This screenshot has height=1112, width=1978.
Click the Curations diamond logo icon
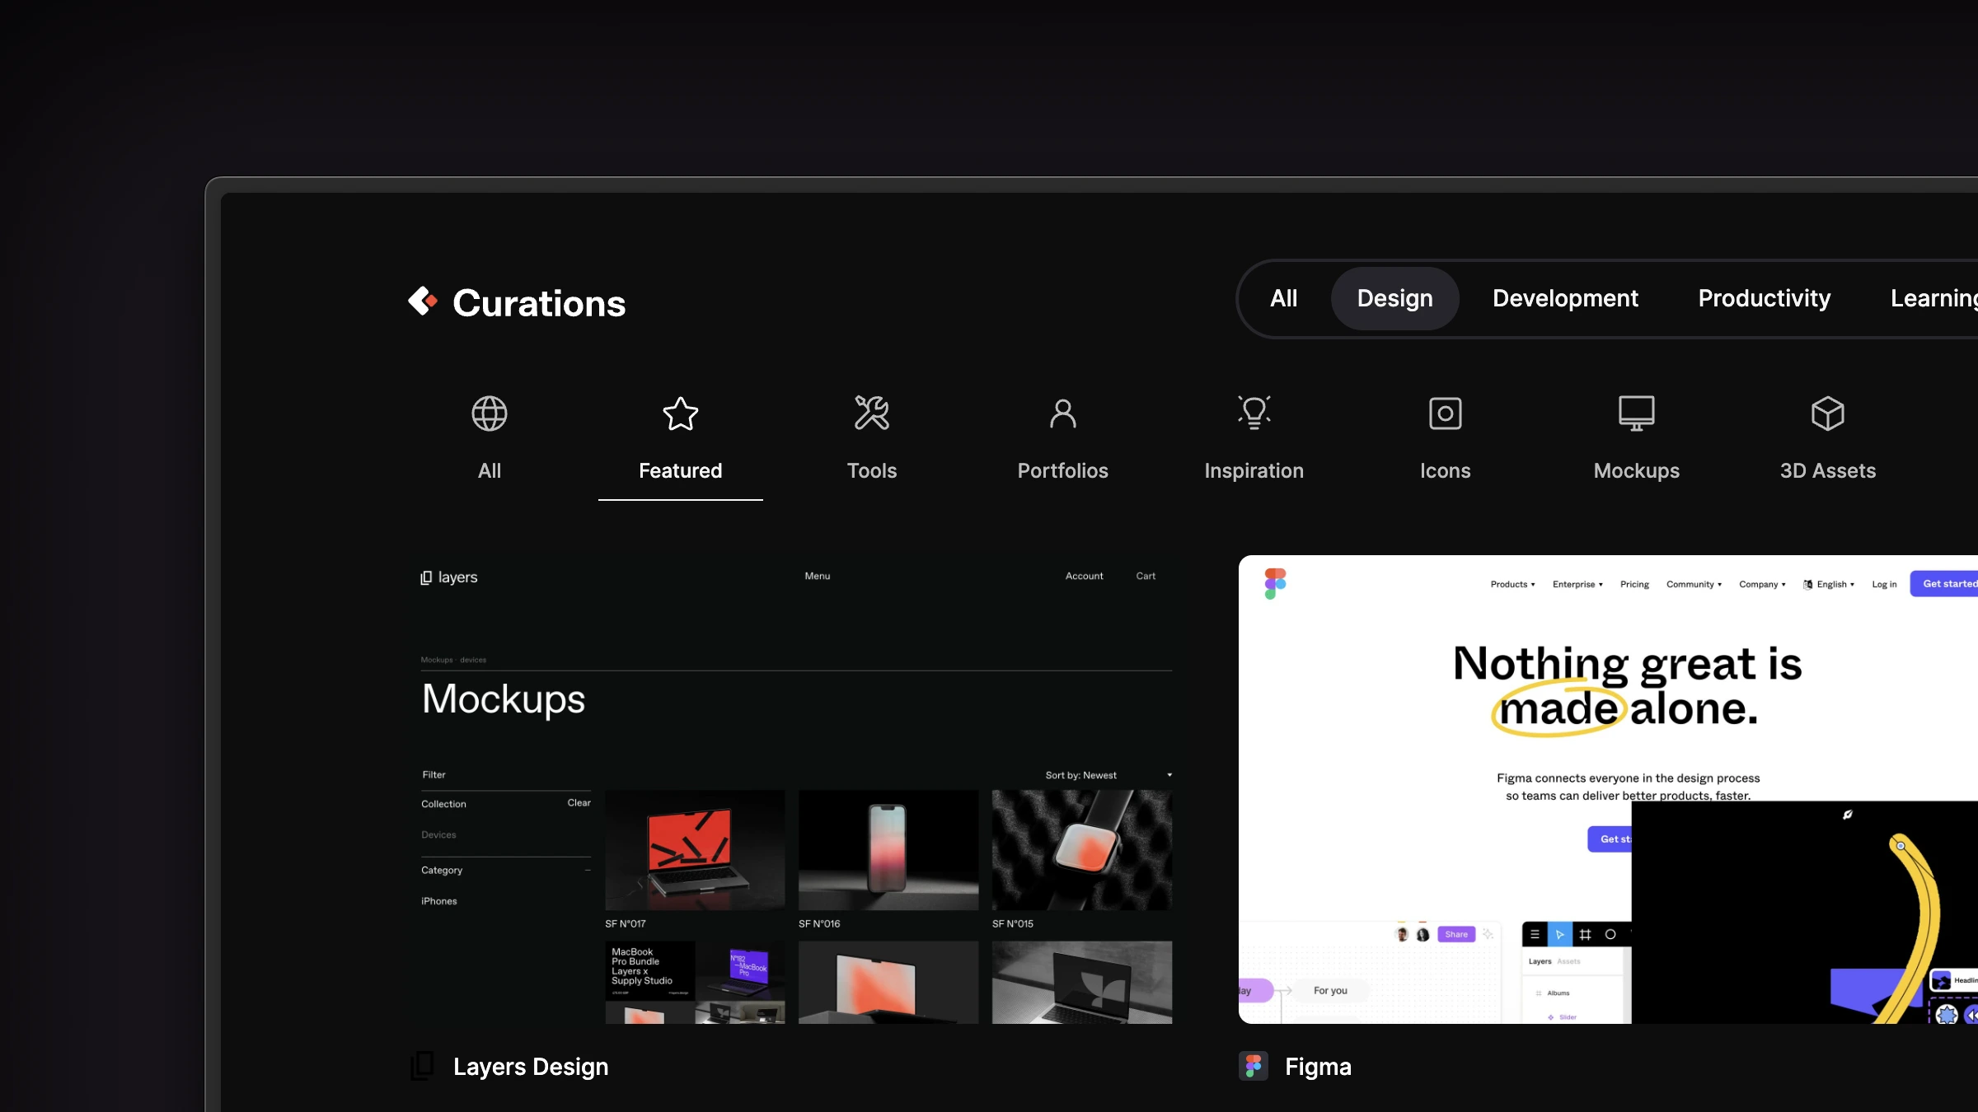[x=423, y=301]
